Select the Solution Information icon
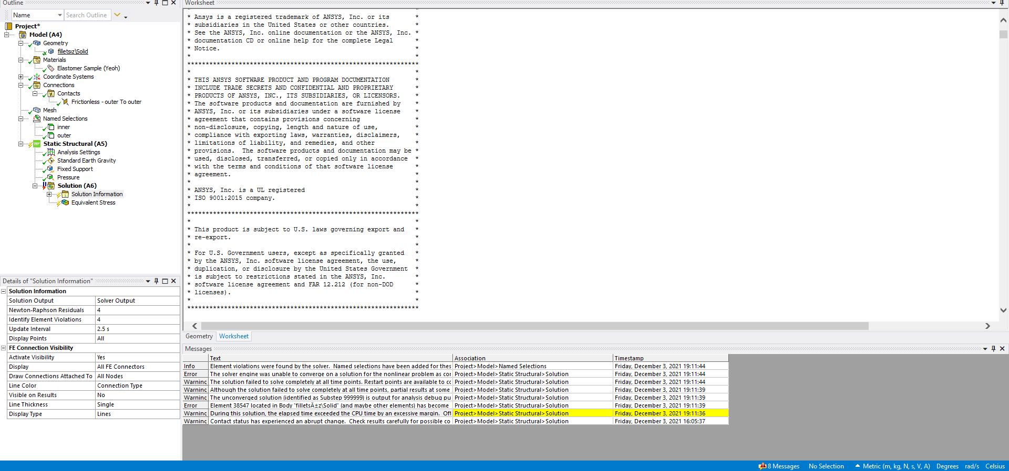1009x471 pixels. click(65, 194)
